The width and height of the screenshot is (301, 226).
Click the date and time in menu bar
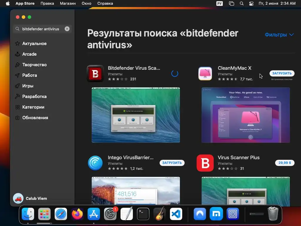277,4
